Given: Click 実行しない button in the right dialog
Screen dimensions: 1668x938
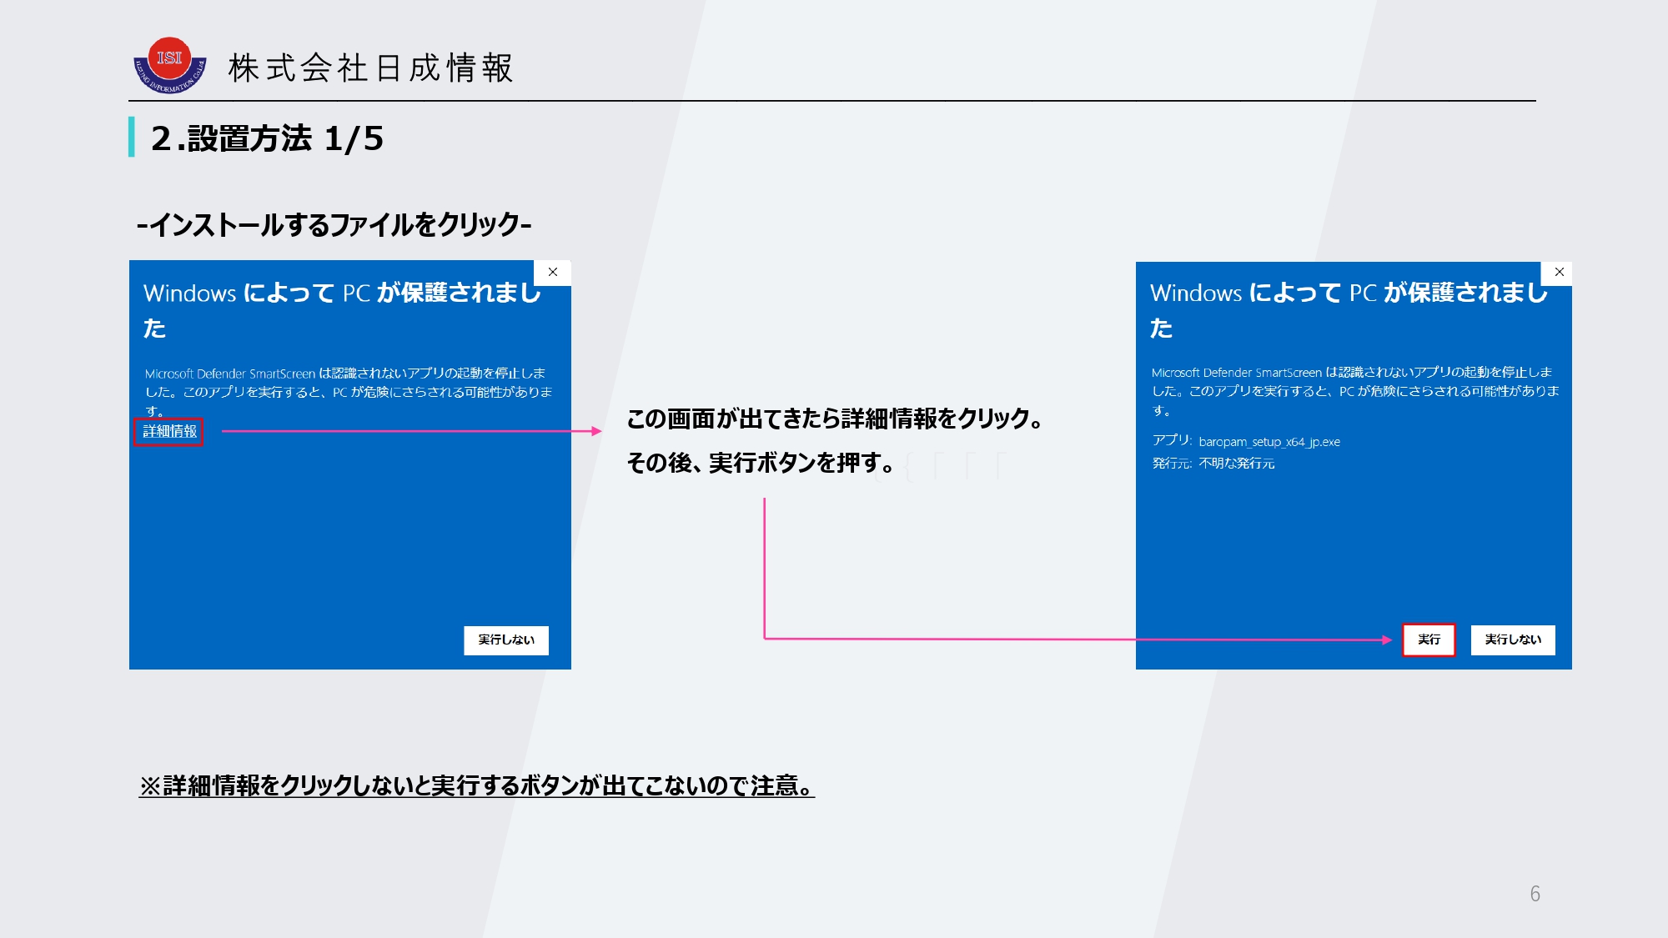Looking at the screenshot, I should click(1513, 640).
